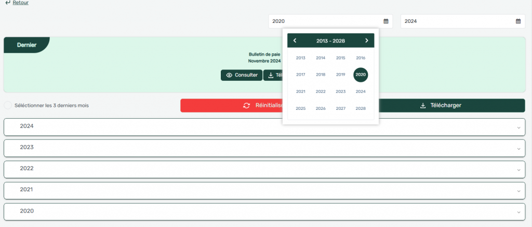The height and width of the screenshot is (227, 532).
Task: Click the Retour link
Action: tap(21, 3)
